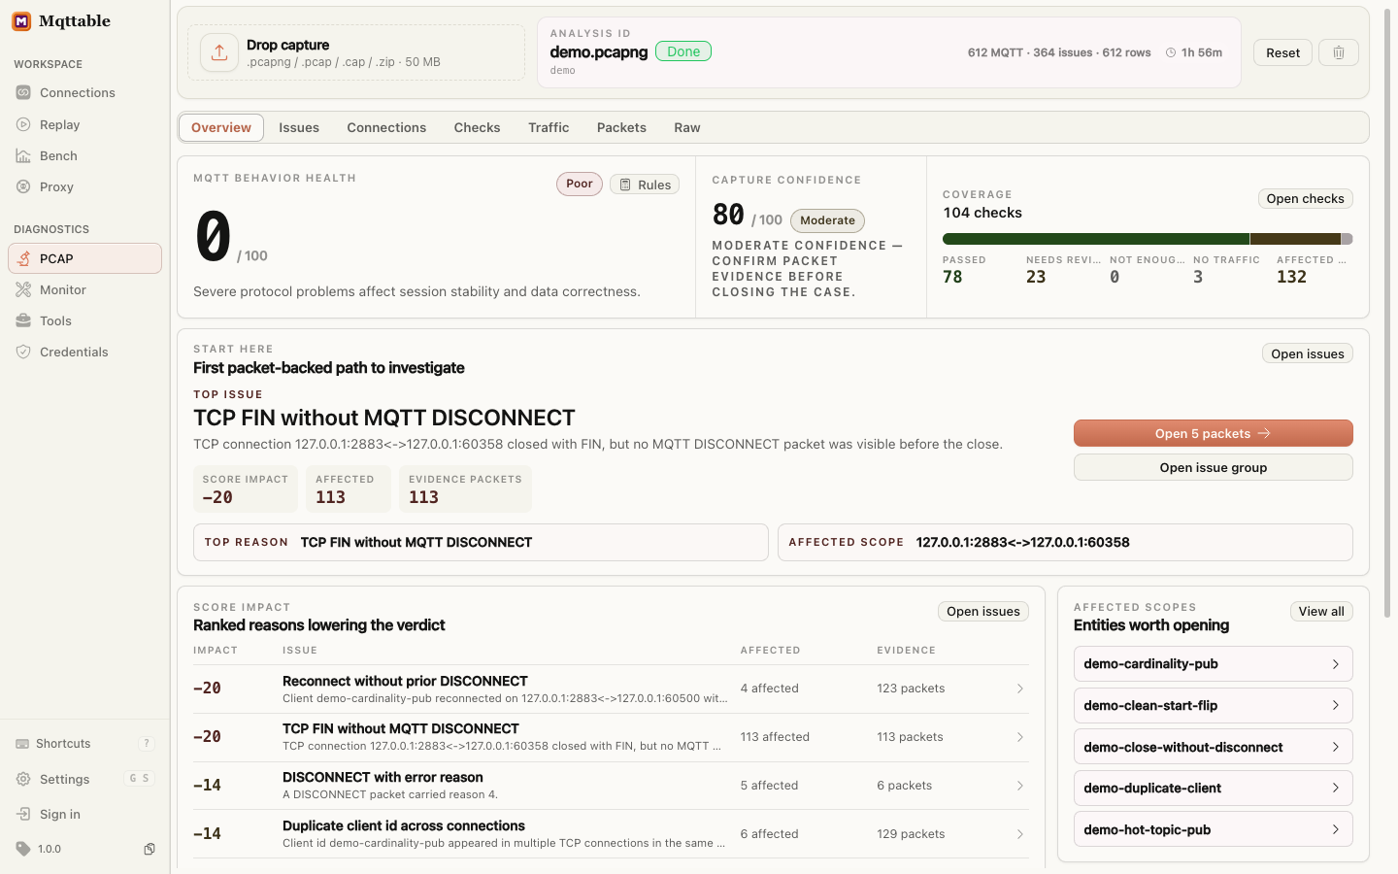Click Open issues in the Score Impact section
The width and height of the screenshot is (1398, 874).
982,611
